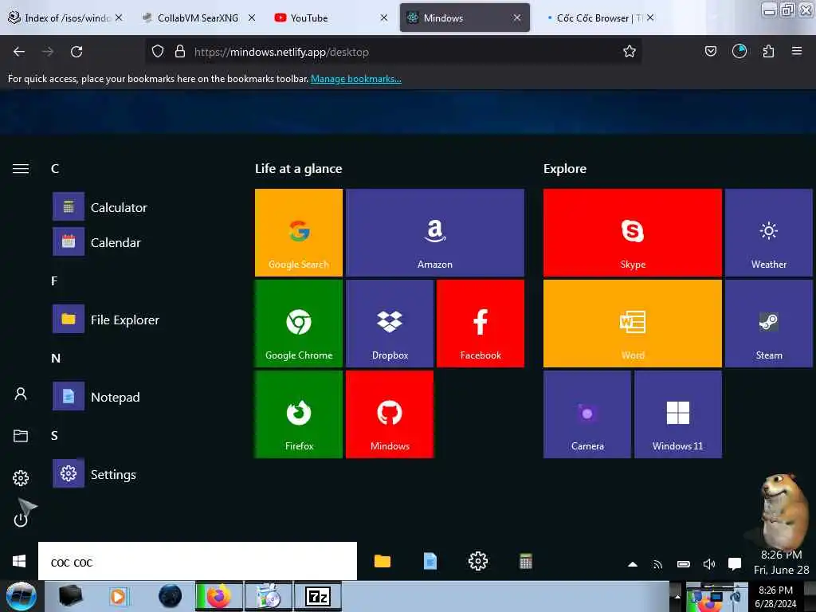This screenshot has width=816, height=612.
Task: Reload the current page
Action: pos(76,52)
